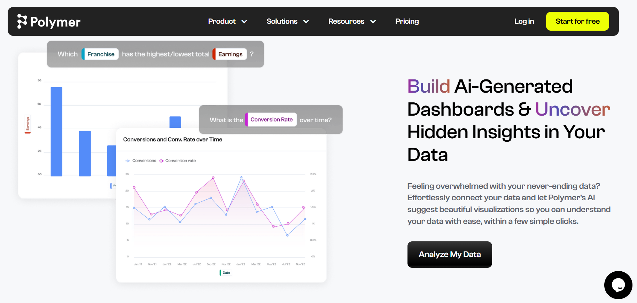Click the Conversions and Conv. Rate over Time title
This screenshot has width=637, height=303.
coord(172,139)
